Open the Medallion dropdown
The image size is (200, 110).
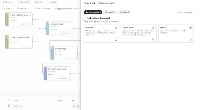[7, 9]
